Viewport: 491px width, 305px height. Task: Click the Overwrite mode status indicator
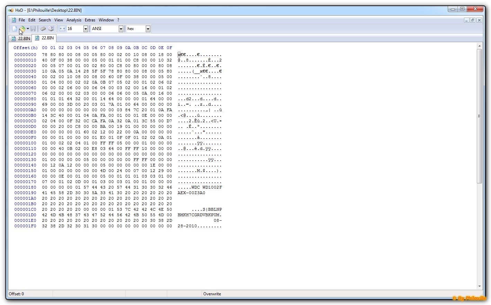click(x=212, y=294)
